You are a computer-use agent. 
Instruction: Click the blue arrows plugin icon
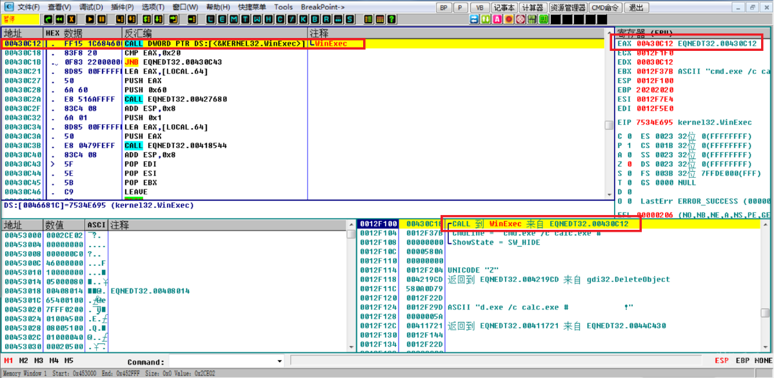tap(474, 19)
